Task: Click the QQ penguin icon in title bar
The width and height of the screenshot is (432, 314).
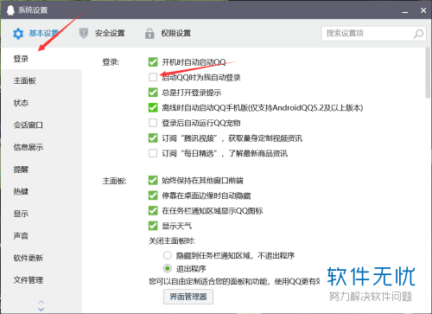Action: (x=10, y=10)
